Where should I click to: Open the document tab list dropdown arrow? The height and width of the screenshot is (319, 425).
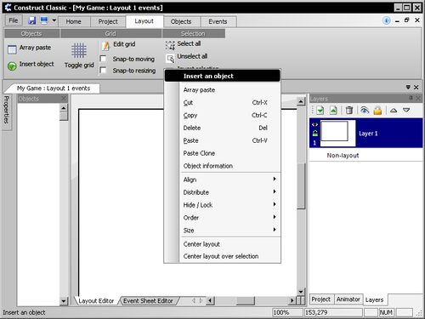[x=408, y=87]
